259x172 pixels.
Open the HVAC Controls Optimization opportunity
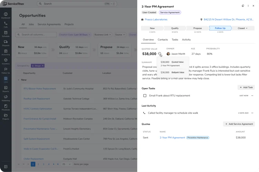coord(38,109)
